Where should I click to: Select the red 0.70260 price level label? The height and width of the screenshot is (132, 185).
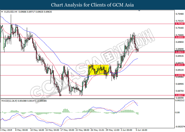point(180,24)
